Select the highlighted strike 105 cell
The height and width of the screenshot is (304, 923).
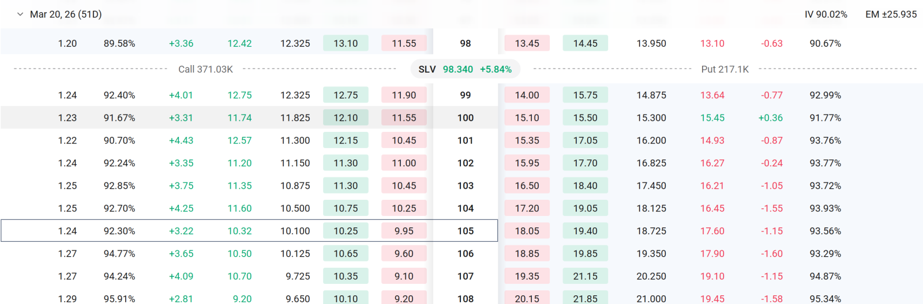(466, 231)
